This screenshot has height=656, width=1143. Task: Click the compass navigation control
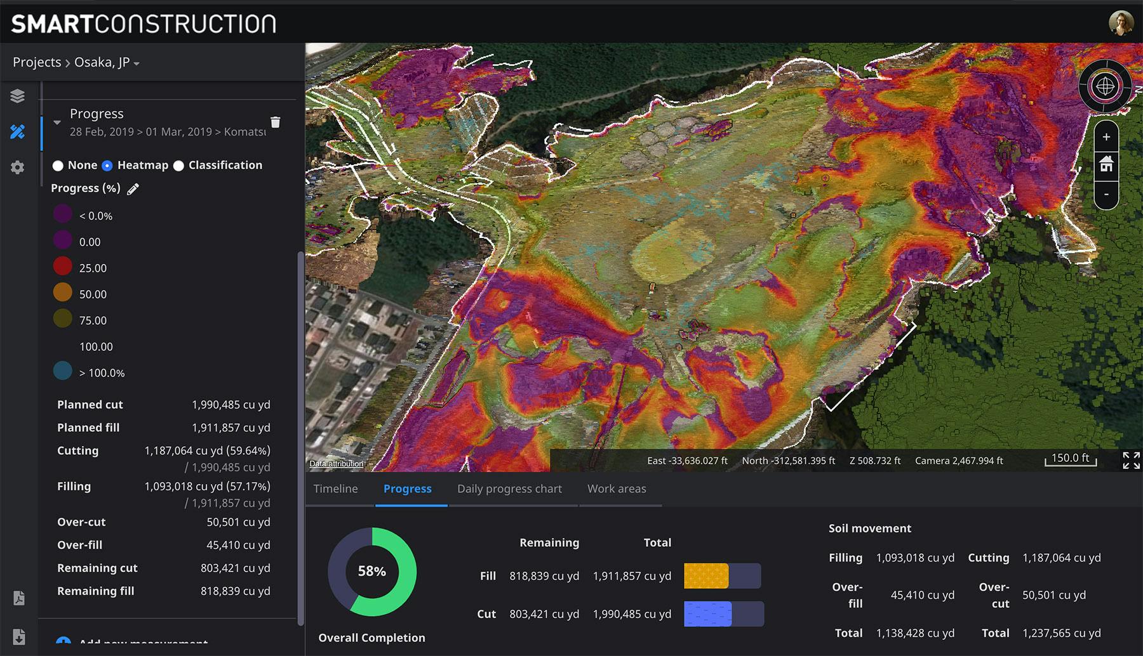[x=1105, y=86]
